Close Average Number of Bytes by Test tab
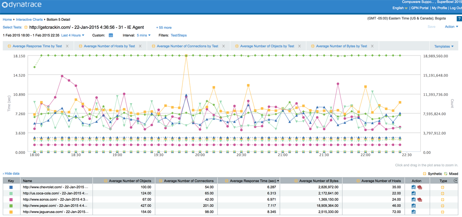The image size is (462, 217). coord(372,46)
